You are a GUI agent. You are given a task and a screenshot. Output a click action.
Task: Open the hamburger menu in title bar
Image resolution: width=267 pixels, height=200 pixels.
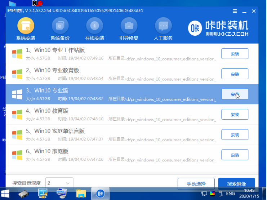click(235, 12)
